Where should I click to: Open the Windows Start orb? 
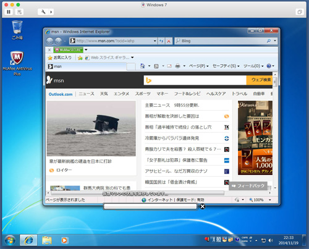[10, 240]
